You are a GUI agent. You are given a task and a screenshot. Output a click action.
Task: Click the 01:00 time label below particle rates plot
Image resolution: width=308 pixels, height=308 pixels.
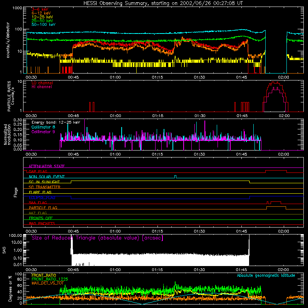coord(115,116)
